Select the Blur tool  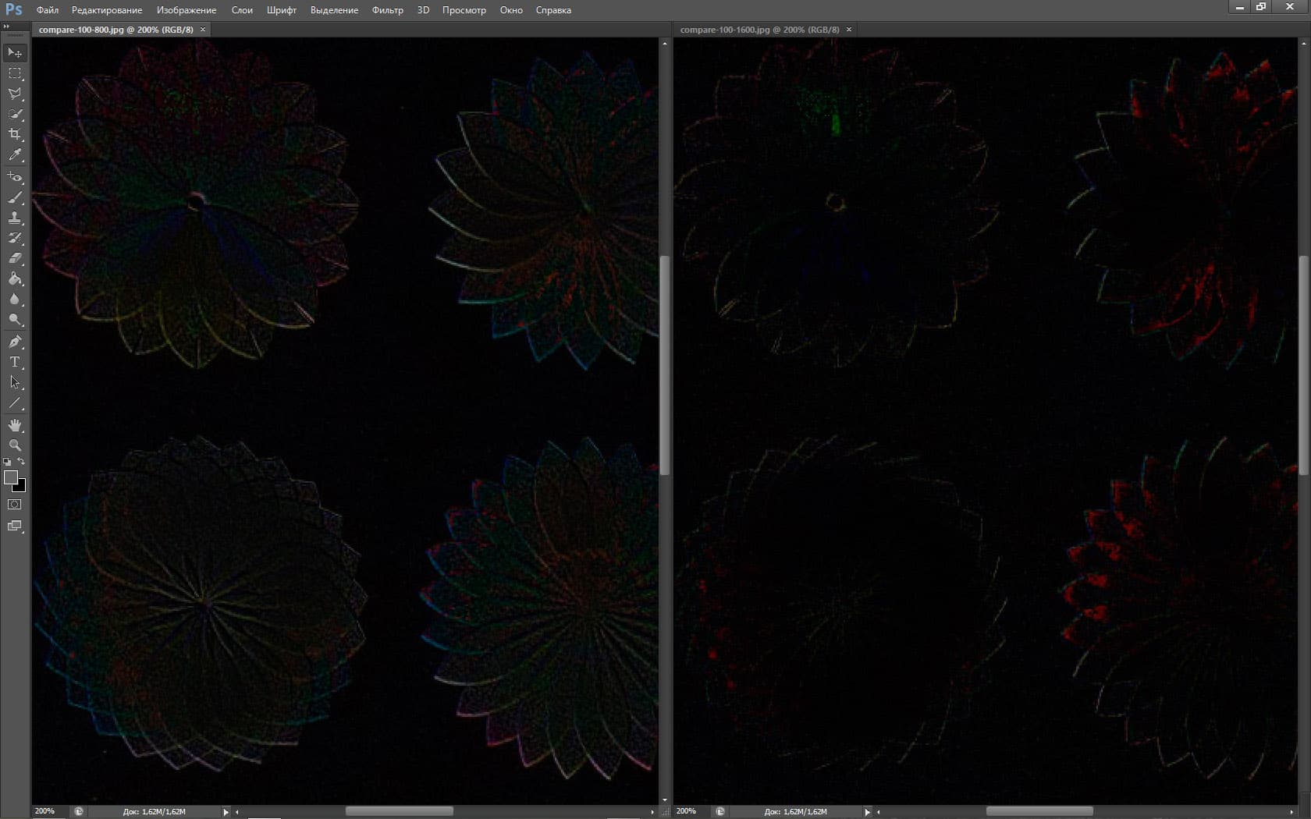click(x=15, y=299)
